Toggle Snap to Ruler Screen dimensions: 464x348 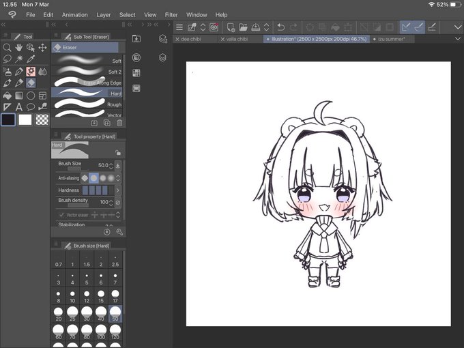(406, 27)
